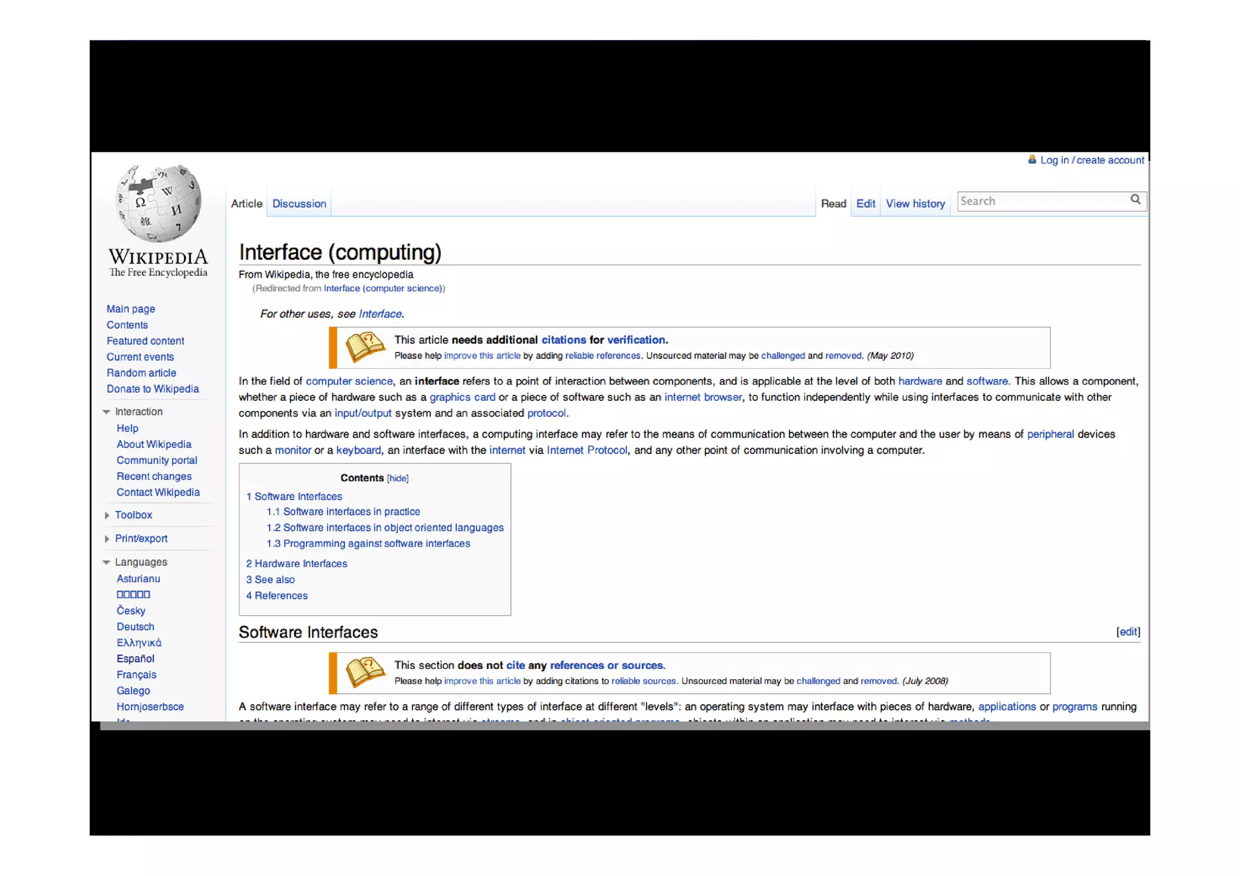The height and width of the screenshot is (876, 1240).
Task: Open Community portal link
Action: click(157, 460)
